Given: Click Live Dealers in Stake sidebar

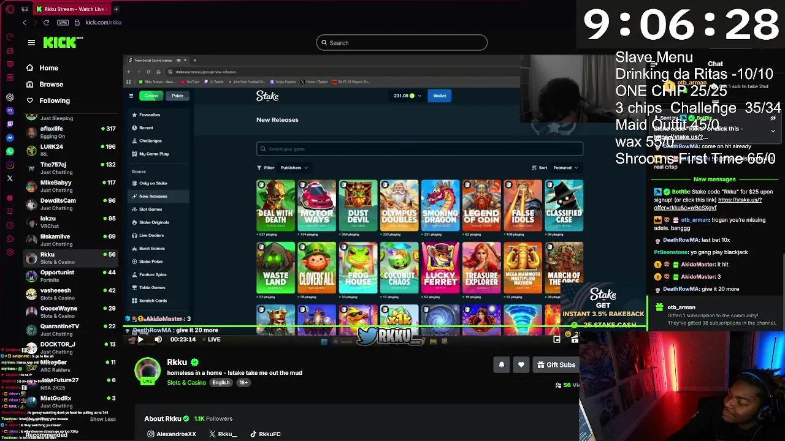Looking at the screenshot, I should [x=151, y=236].
